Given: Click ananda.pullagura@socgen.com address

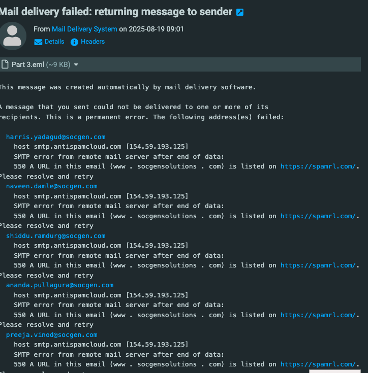Looking at the screenshot, I should point(59,285).
